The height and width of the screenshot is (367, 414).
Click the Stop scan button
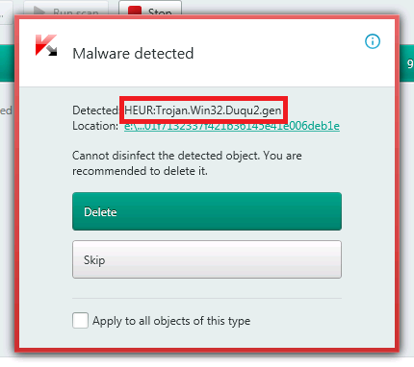coord(150,8)
